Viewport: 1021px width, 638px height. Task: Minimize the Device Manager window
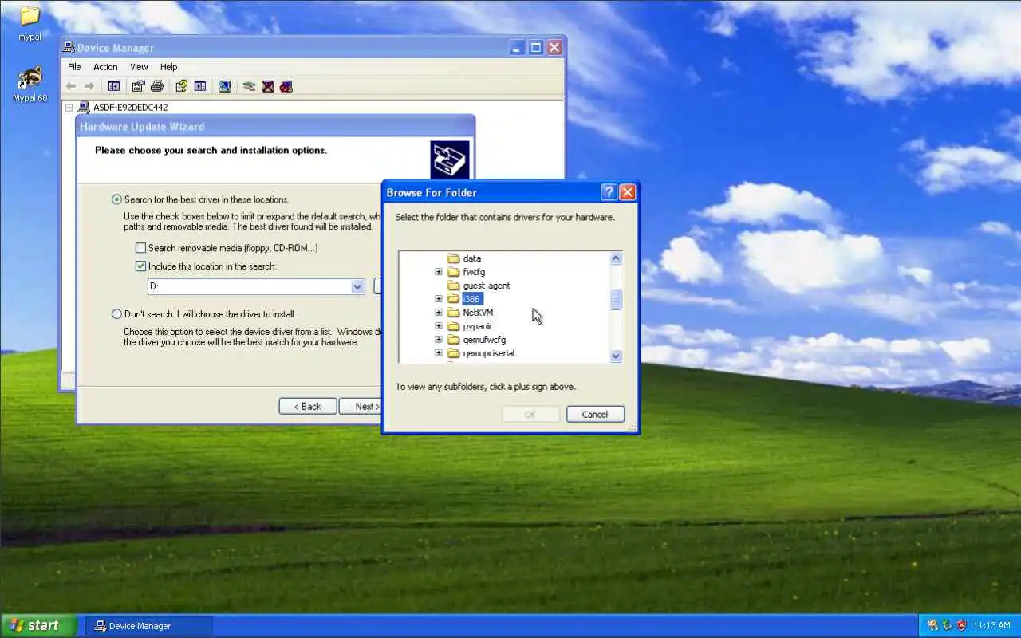tap(518, 48)
